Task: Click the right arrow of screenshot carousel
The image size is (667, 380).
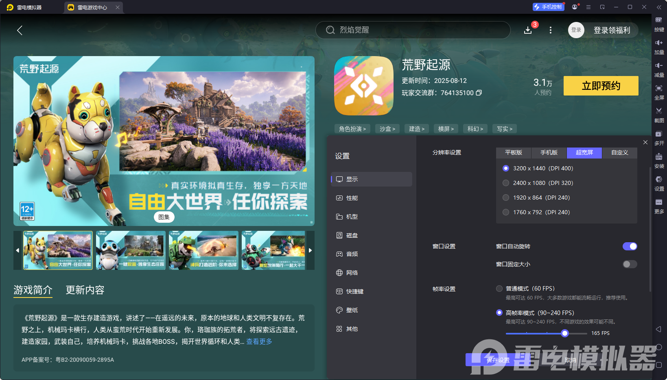Action: pos(310,250)
